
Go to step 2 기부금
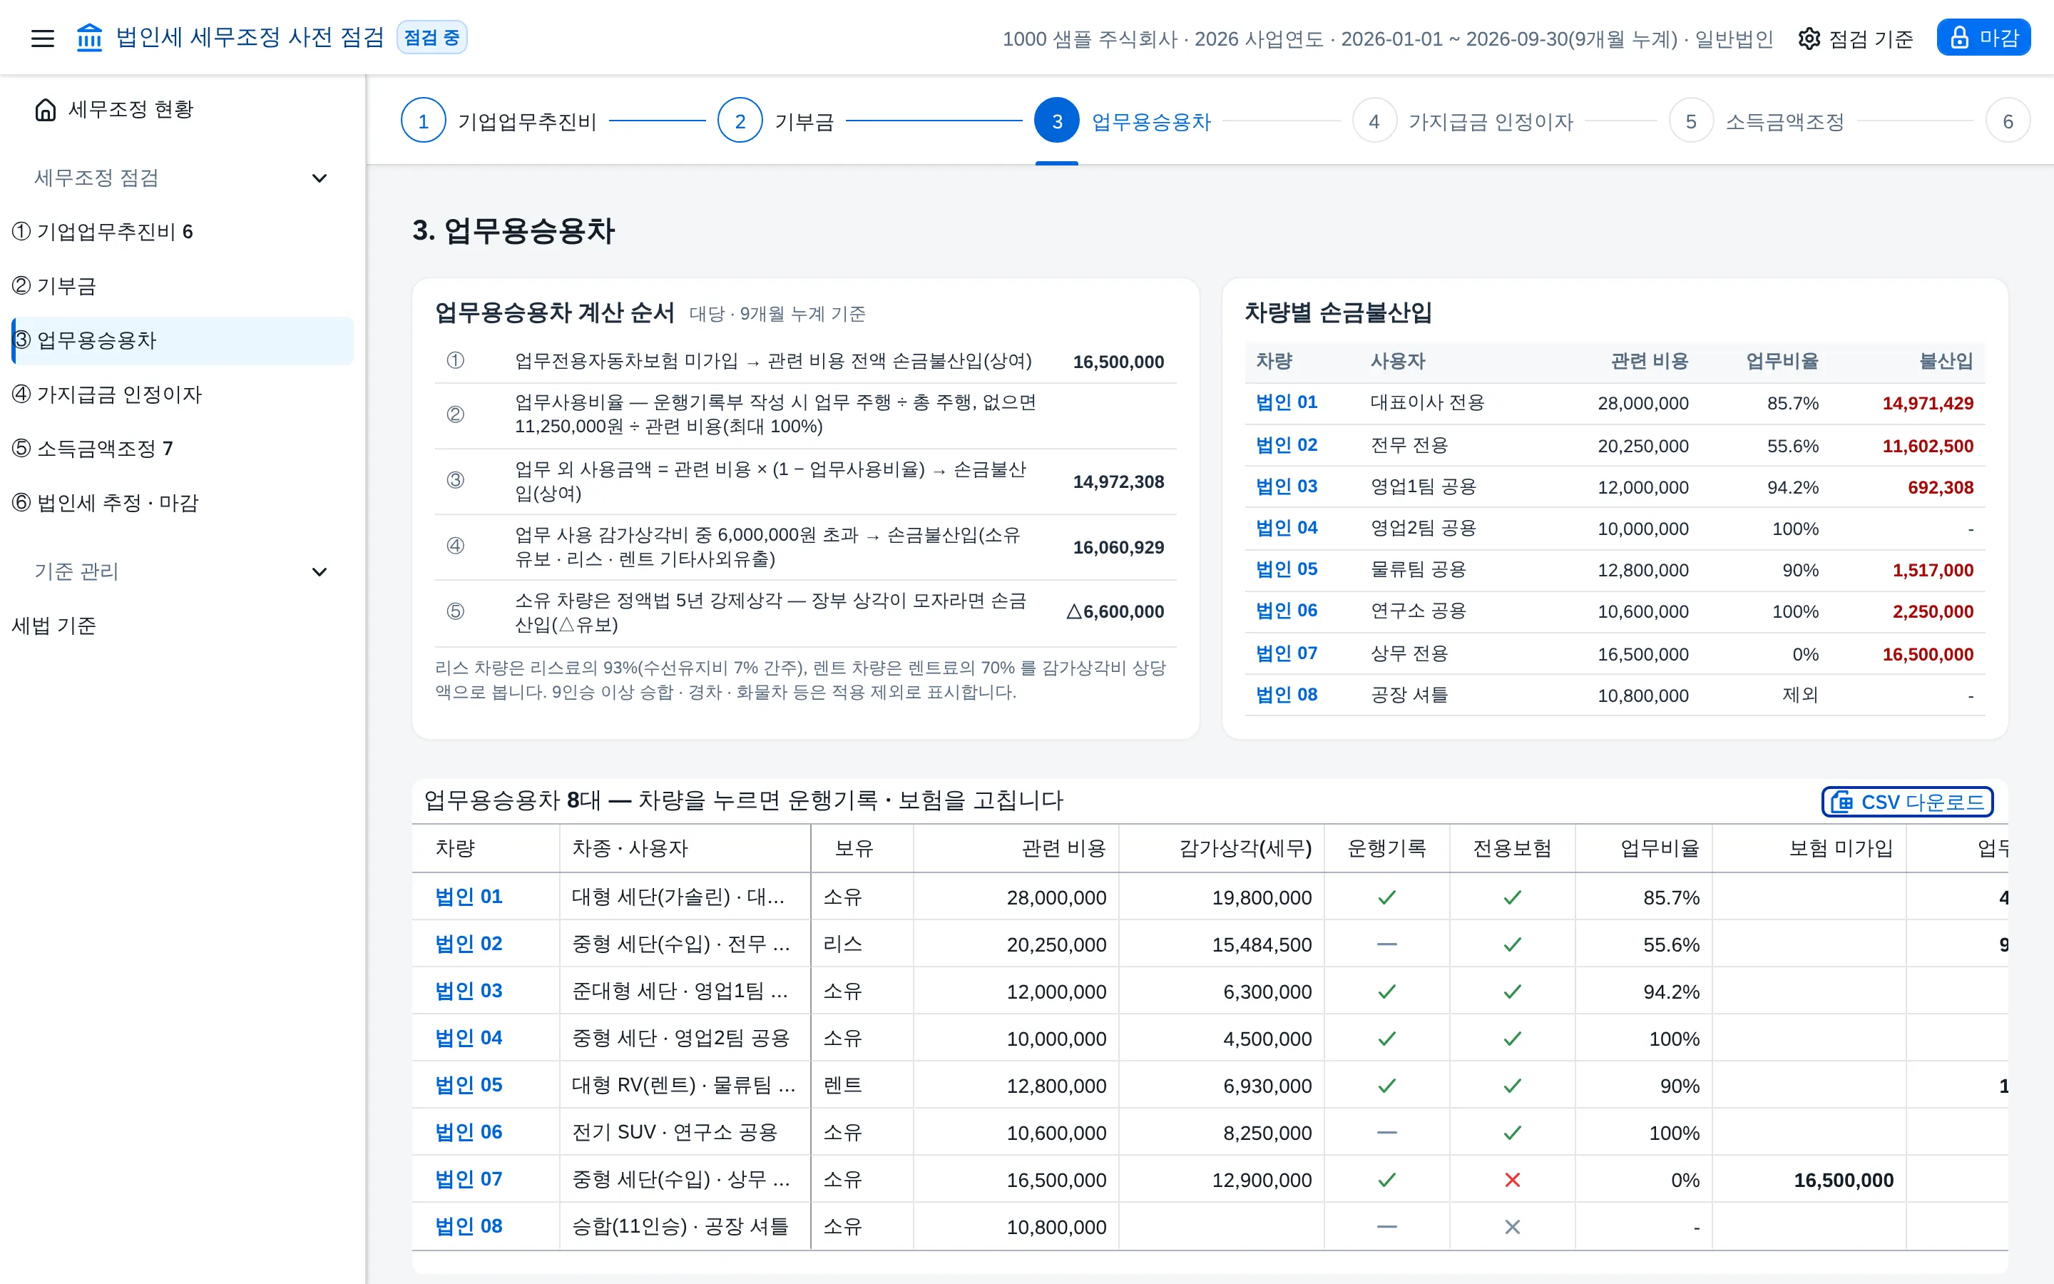pos(776,121)
